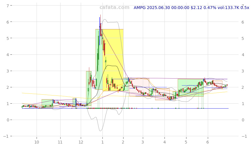
Task: Click the 5 label on right y-axis
Action: click(x=243, y=38)
